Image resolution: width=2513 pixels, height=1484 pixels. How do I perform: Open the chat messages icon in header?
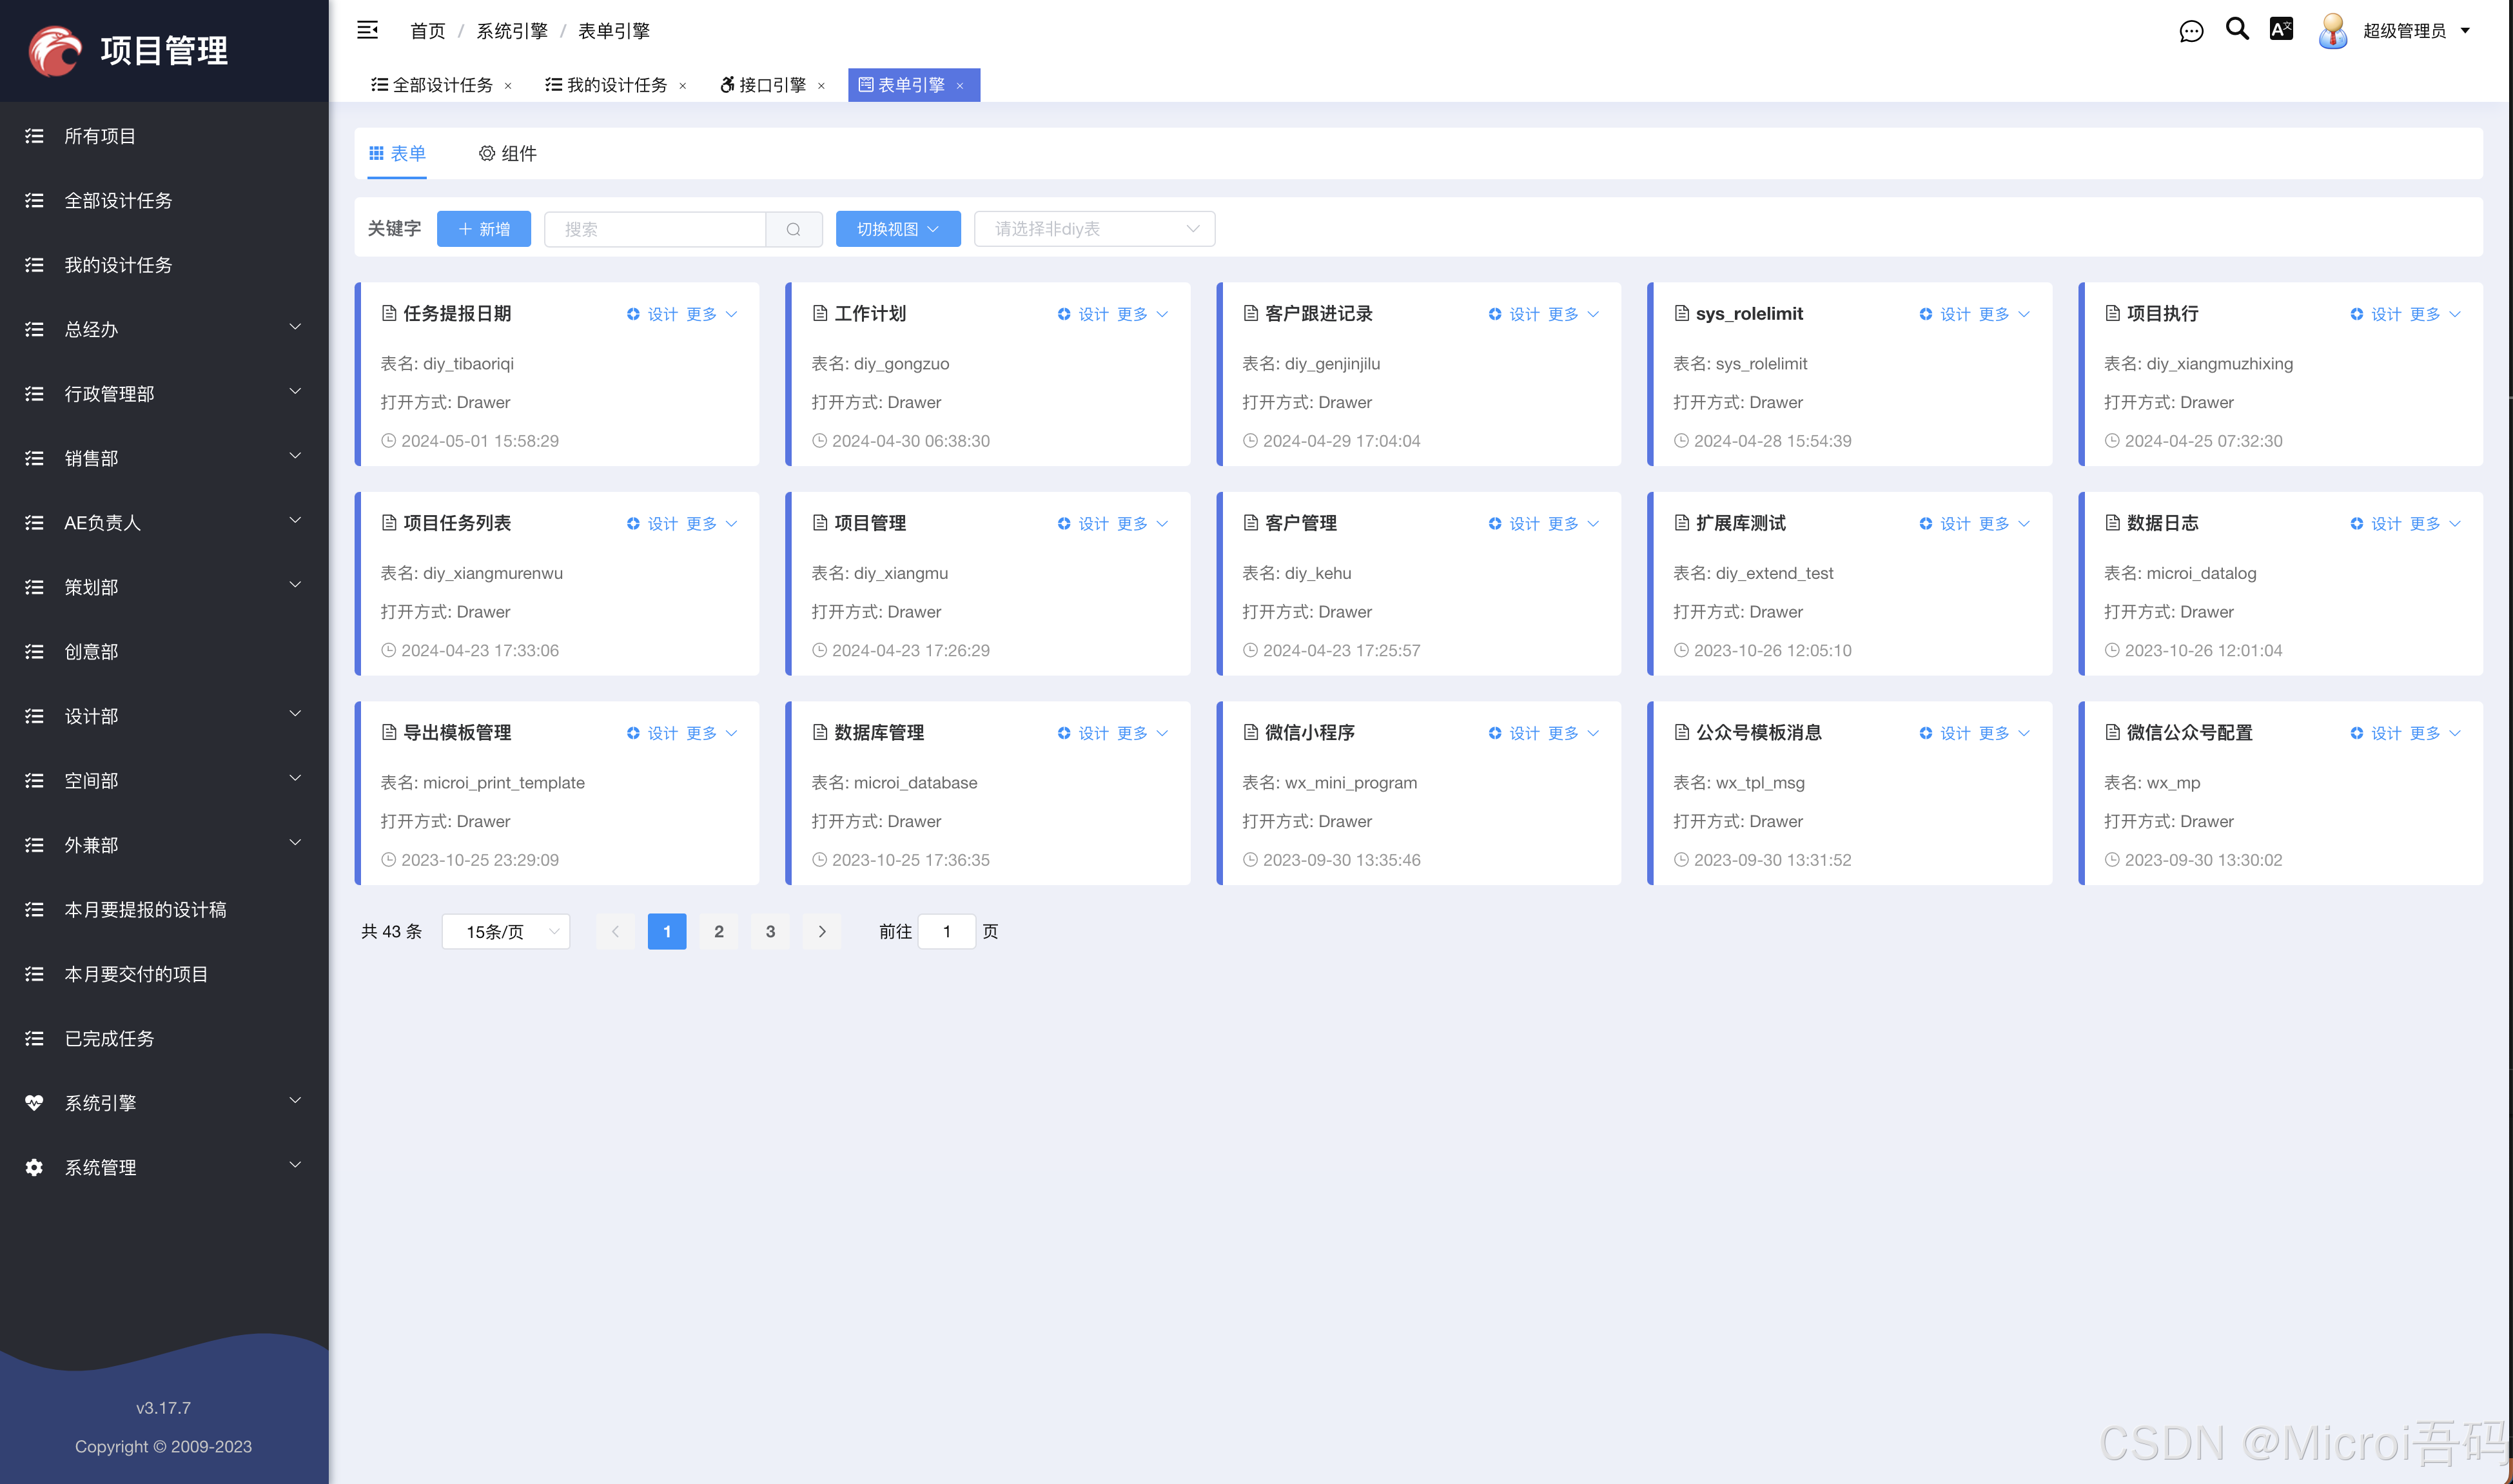(2191, 30)
